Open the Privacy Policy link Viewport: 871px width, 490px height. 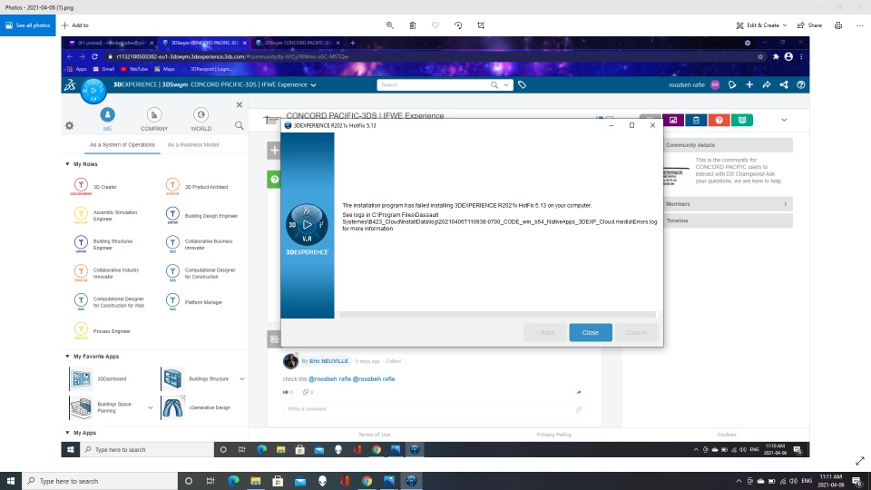(553, 435)
